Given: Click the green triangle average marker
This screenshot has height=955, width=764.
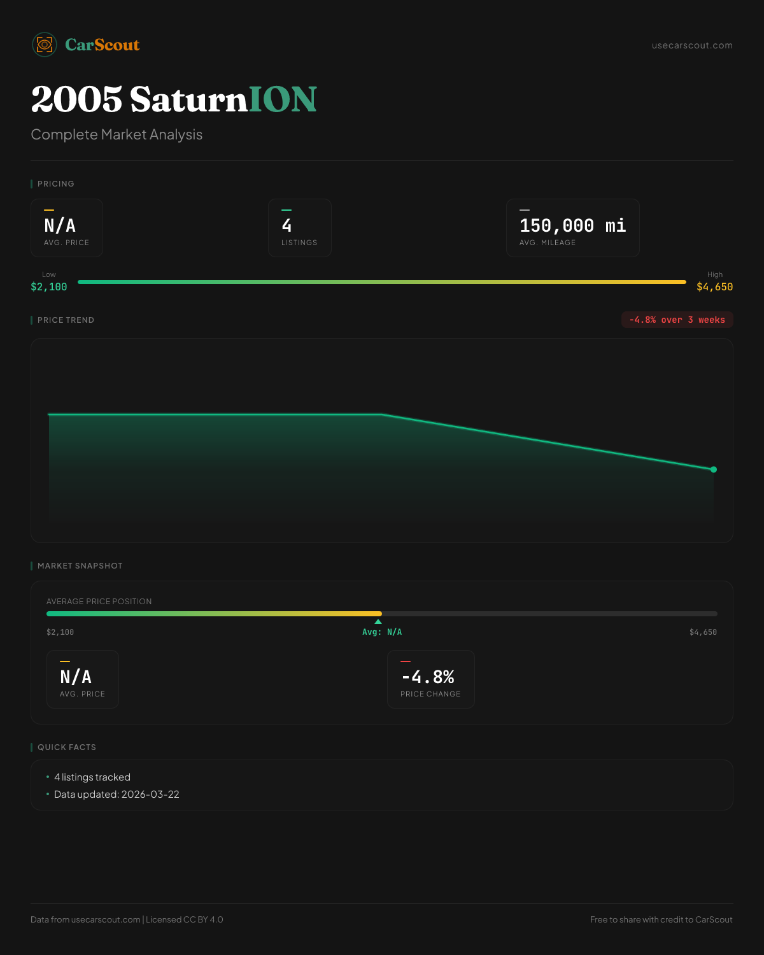Looking at the screenshot, I should pyautogui.click(x=378, y=621).
